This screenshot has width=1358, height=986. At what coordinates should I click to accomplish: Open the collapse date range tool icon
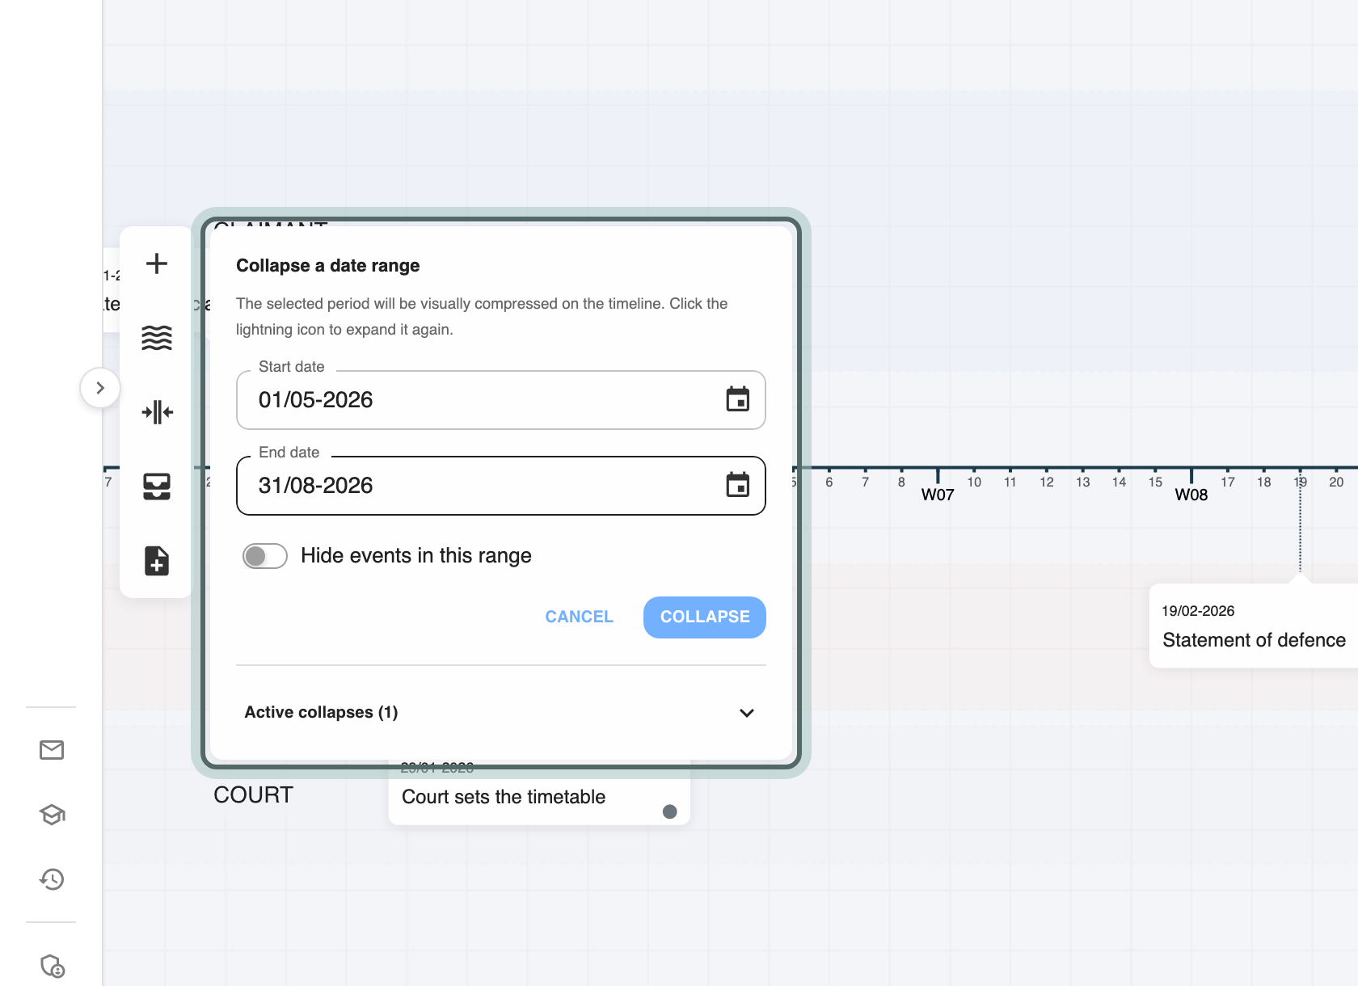point(157,412)
